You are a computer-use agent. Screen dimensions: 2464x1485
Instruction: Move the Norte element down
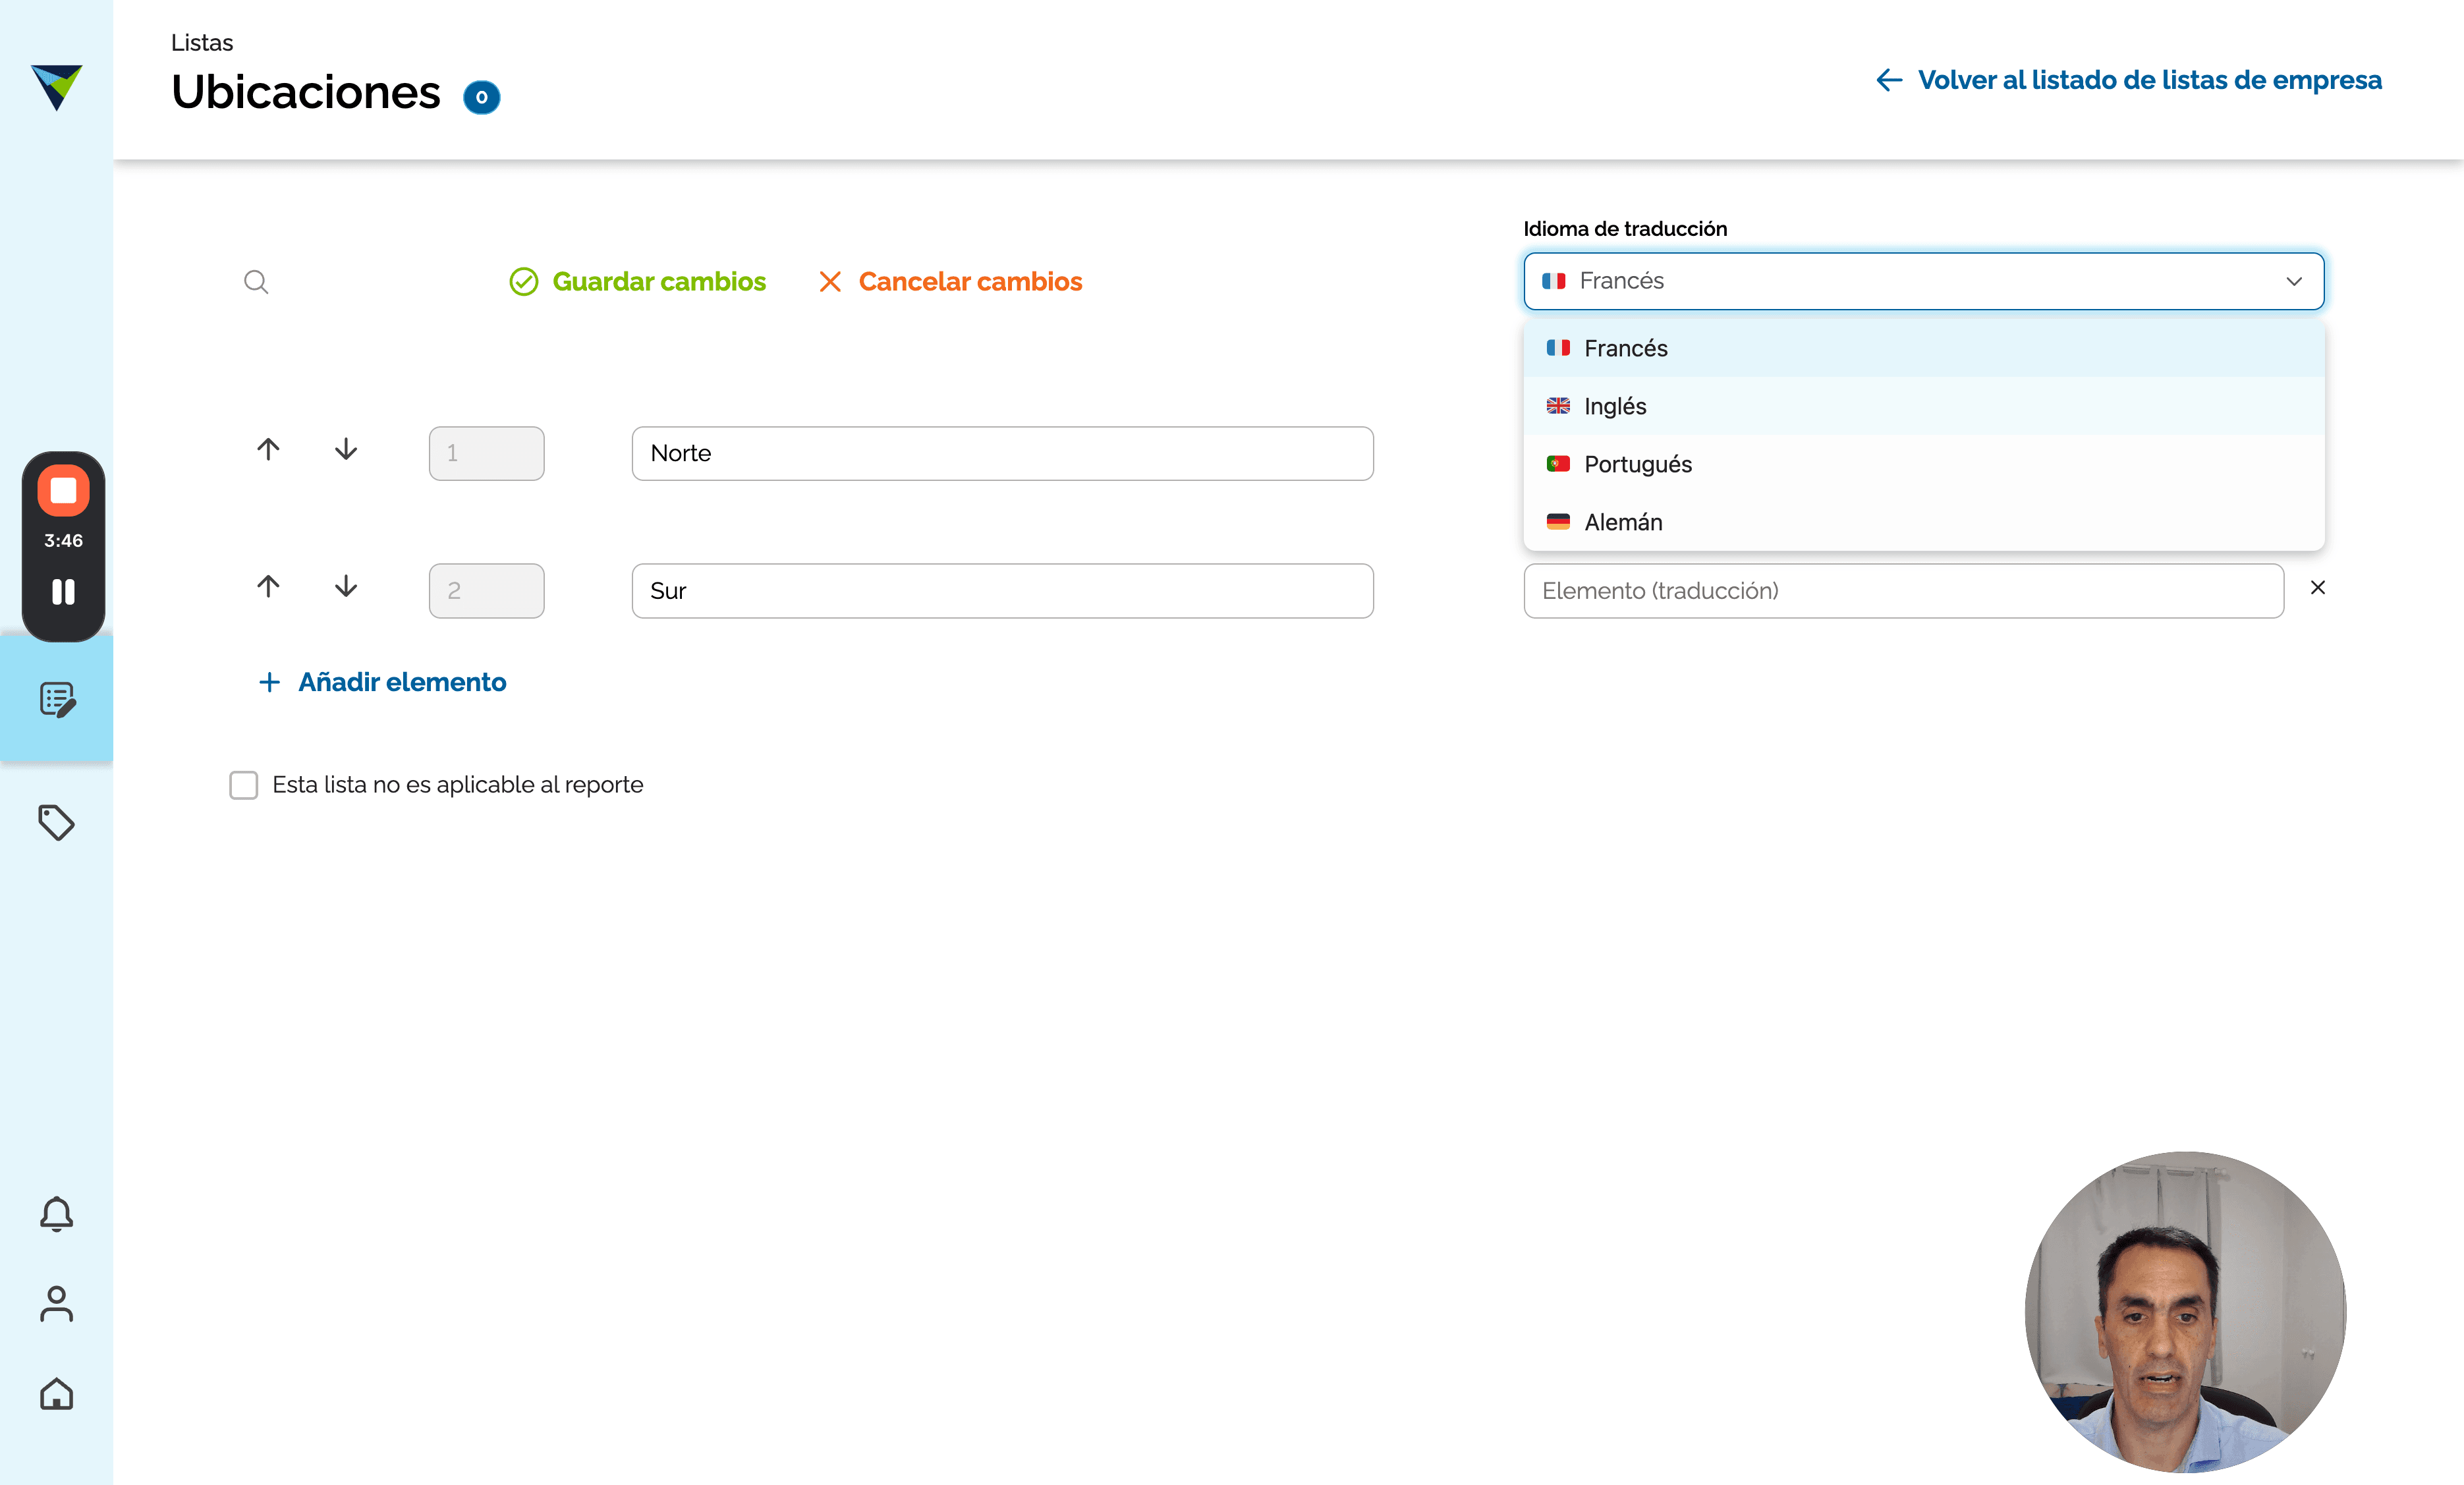click(346, 449)
